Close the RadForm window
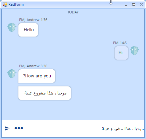 141,4
